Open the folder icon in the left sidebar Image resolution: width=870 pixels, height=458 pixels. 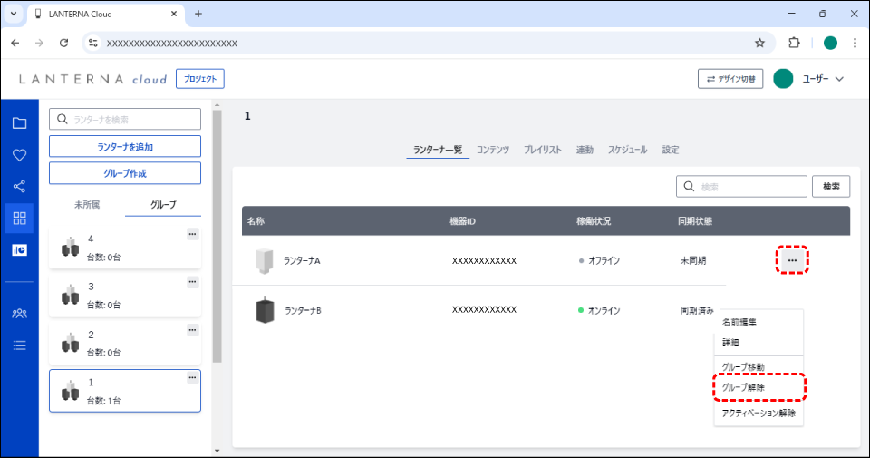(x=19, y=123)
